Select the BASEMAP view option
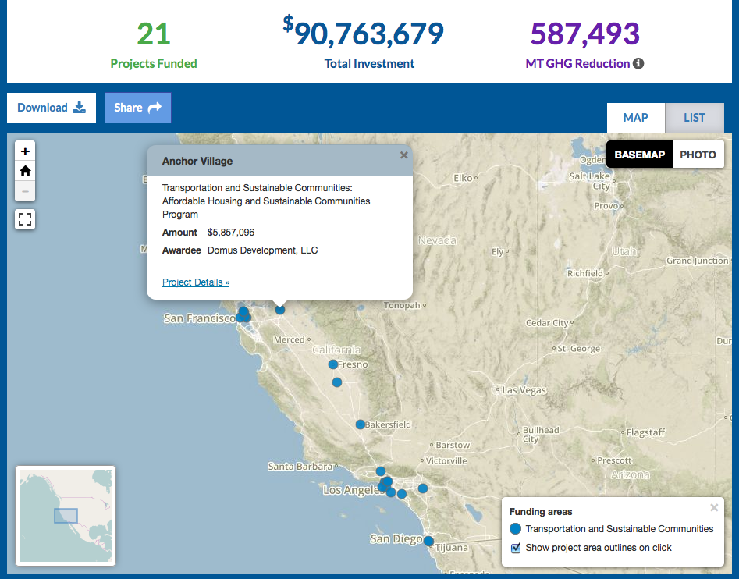Viewport: 739px width, 579px height. click(x=639, y=155)
